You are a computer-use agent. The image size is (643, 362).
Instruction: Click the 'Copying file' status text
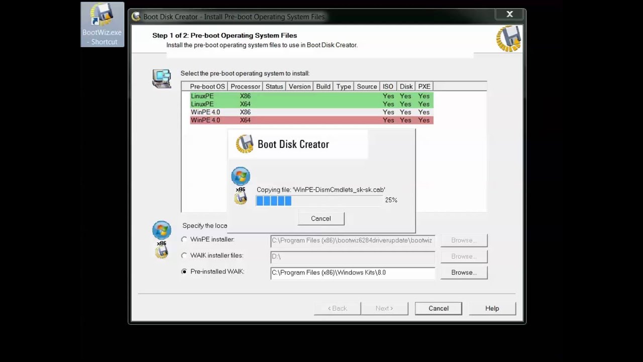(321, 190)
